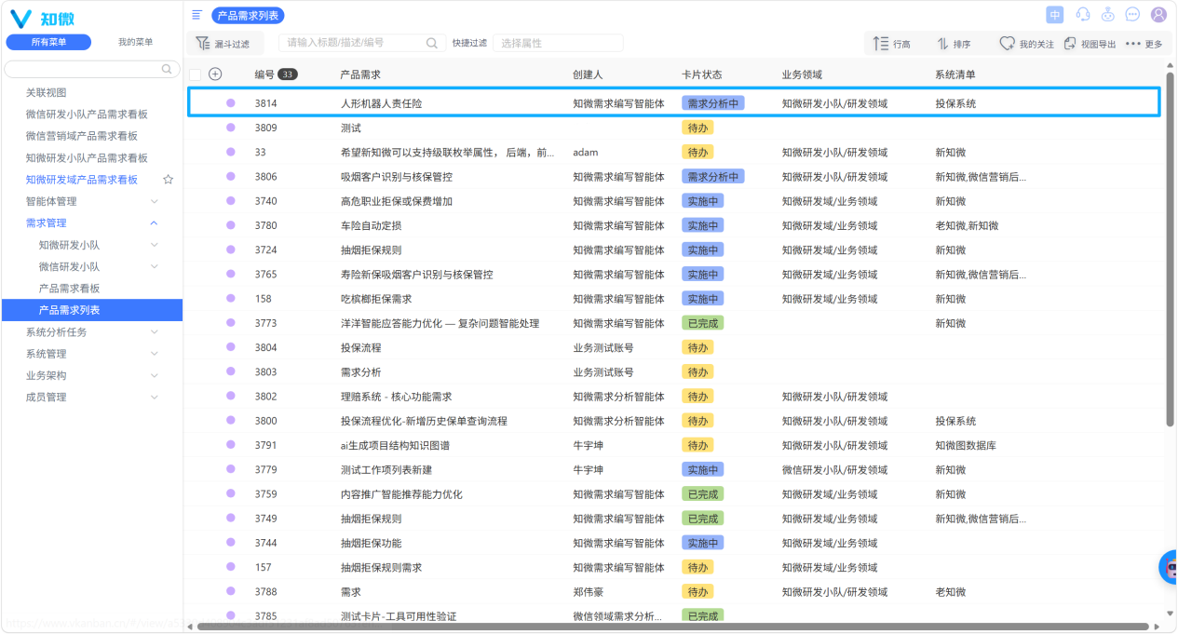Expand 系统分析任务 menu

pos(155,331)
